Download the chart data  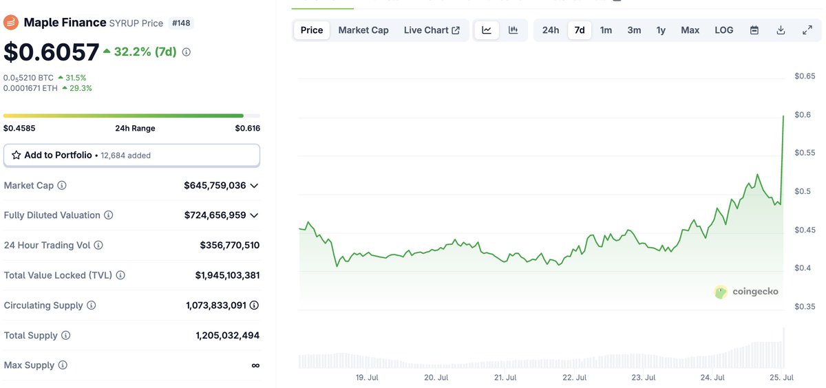(781, 30)
